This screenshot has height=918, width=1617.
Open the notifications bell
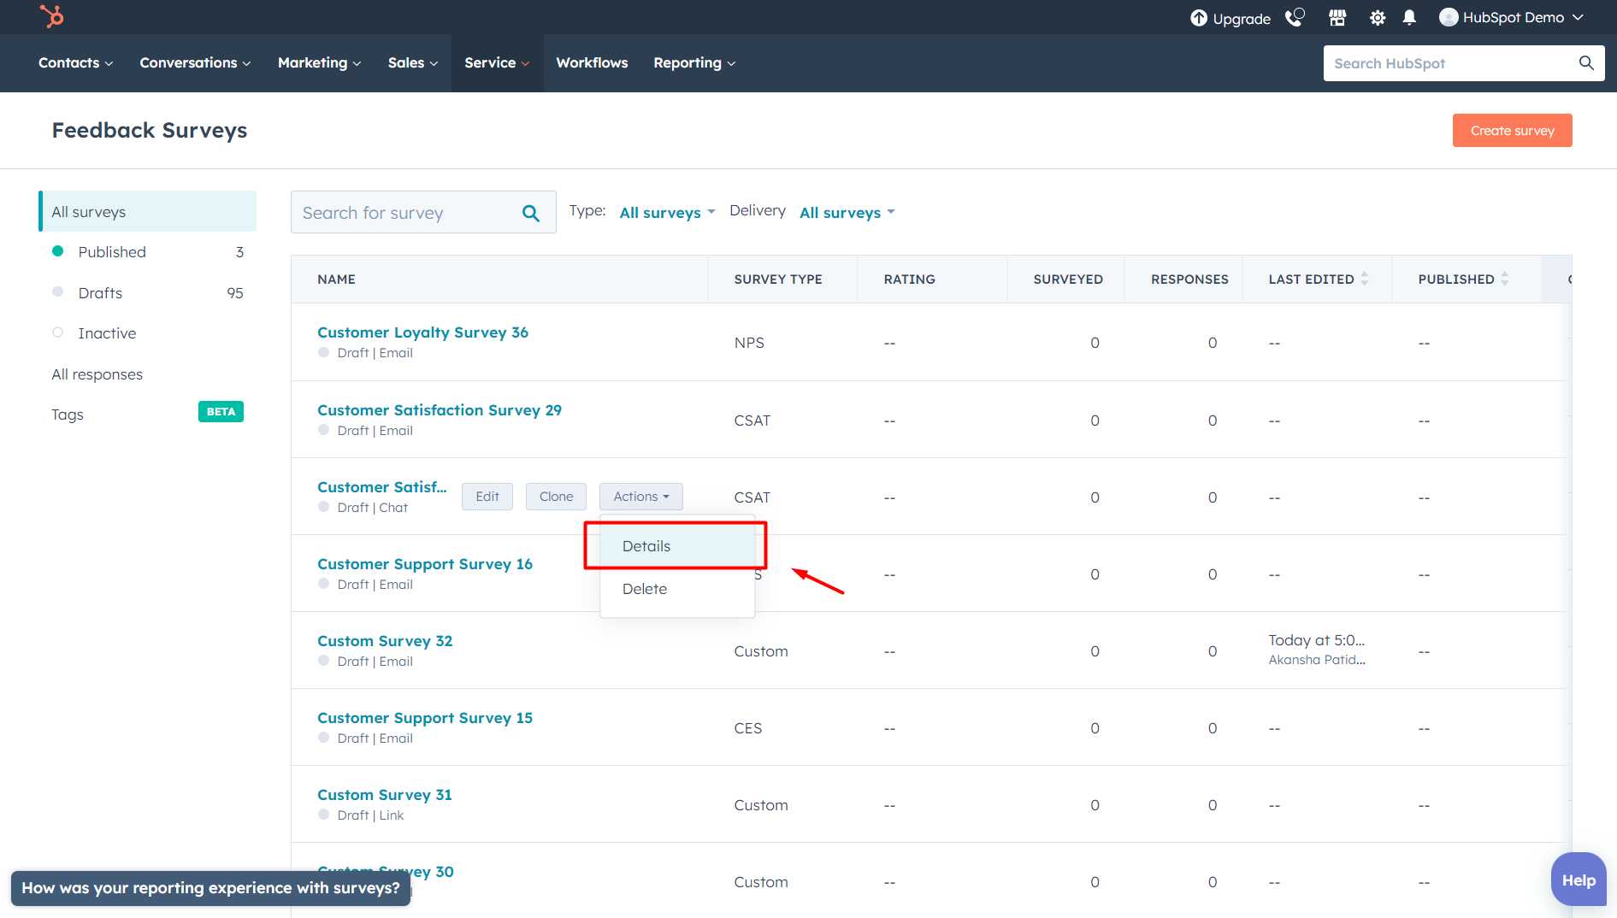1409,17
